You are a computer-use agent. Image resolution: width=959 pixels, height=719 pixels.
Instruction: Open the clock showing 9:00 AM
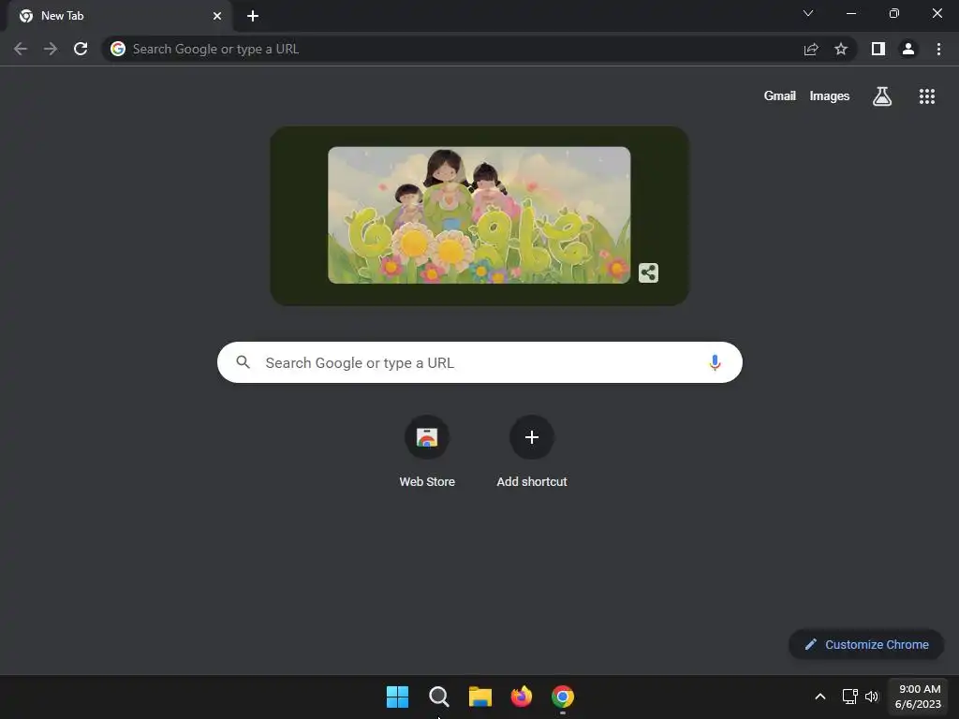(918, 697)
